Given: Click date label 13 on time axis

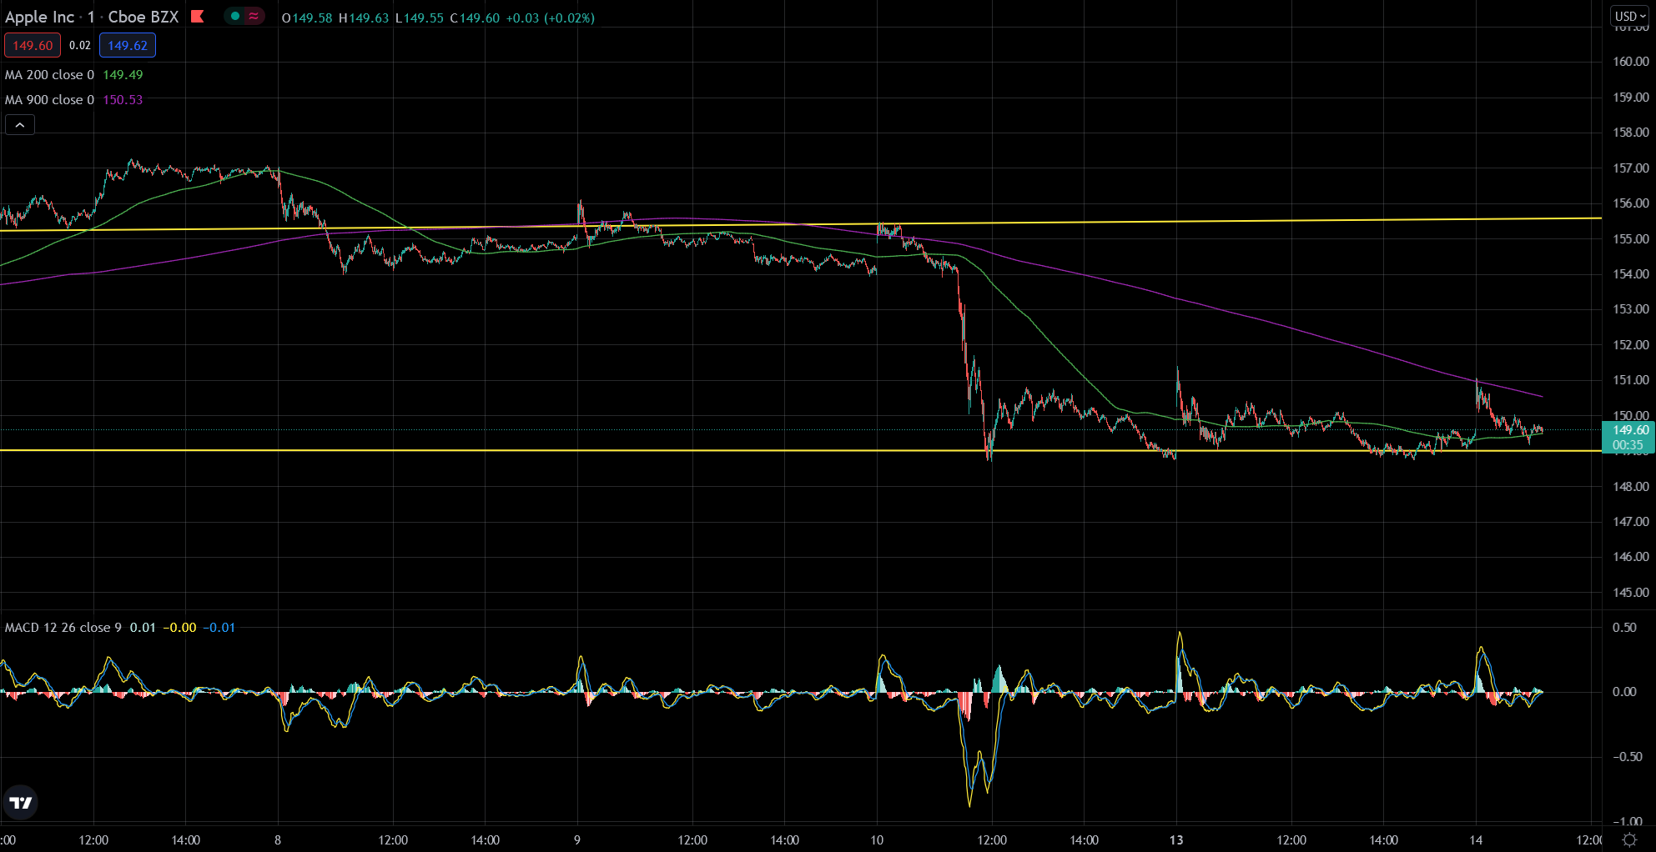Looking at the screenshot, I should coord(1176,839).
